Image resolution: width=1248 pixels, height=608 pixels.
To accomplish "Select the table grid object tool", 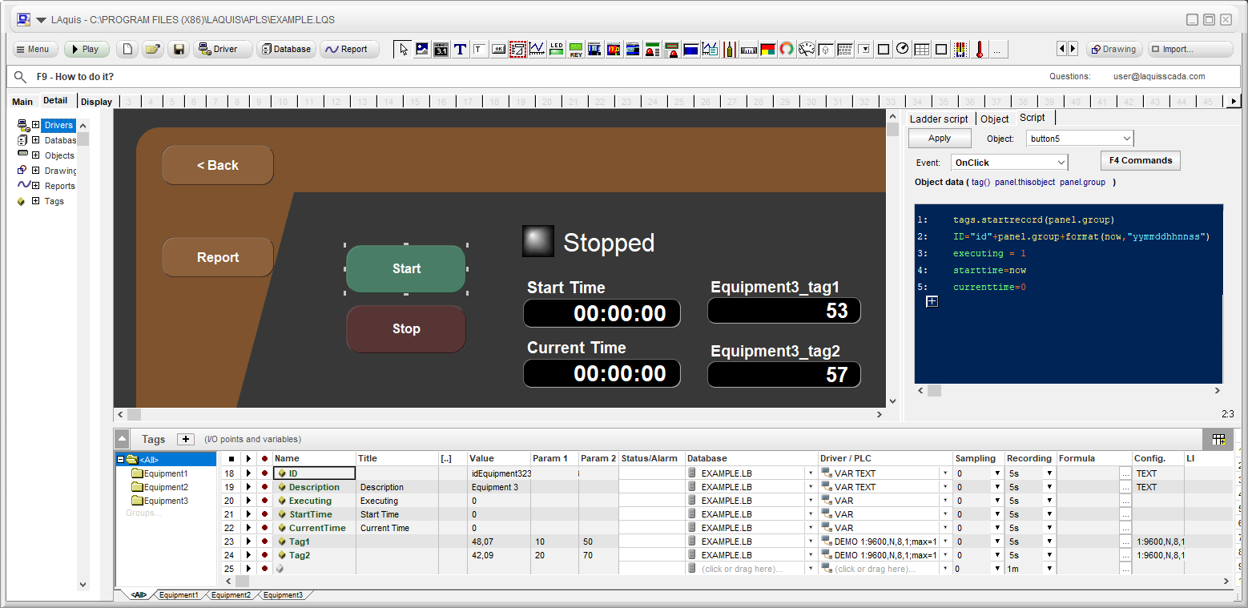I will coord(922,49).
